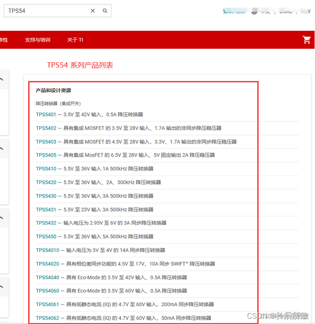Screen dimensions: 315x324
Task: Open the TPS54060 product link
Action: pos(47,291)
